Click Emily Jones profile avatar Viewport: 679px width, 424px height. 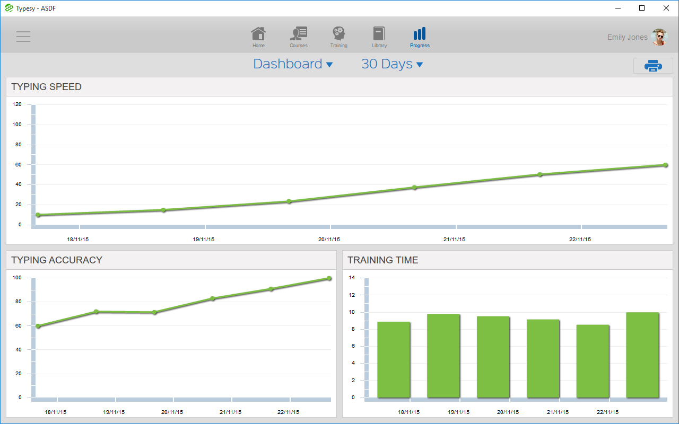coord(659,37)
